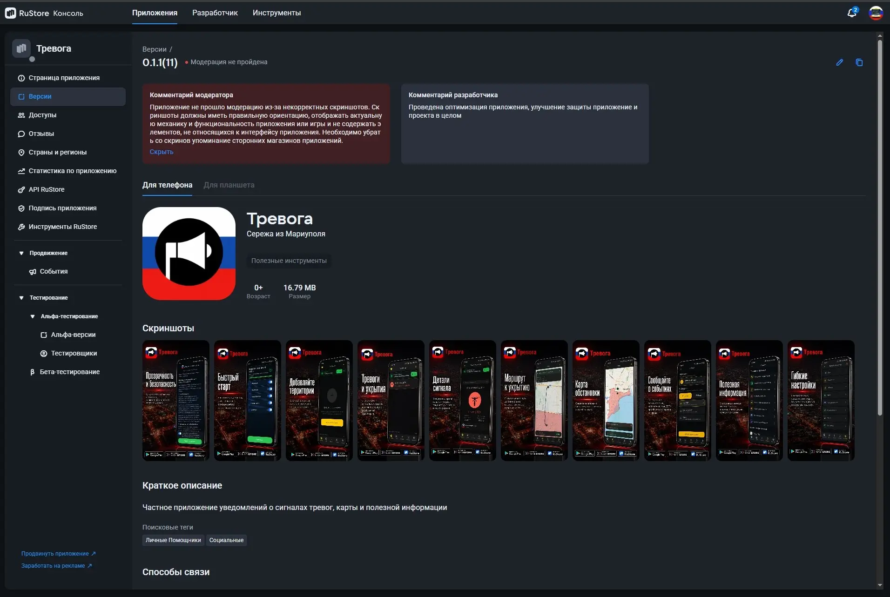Click the key icon beside API RuStore

coord(21,190)
